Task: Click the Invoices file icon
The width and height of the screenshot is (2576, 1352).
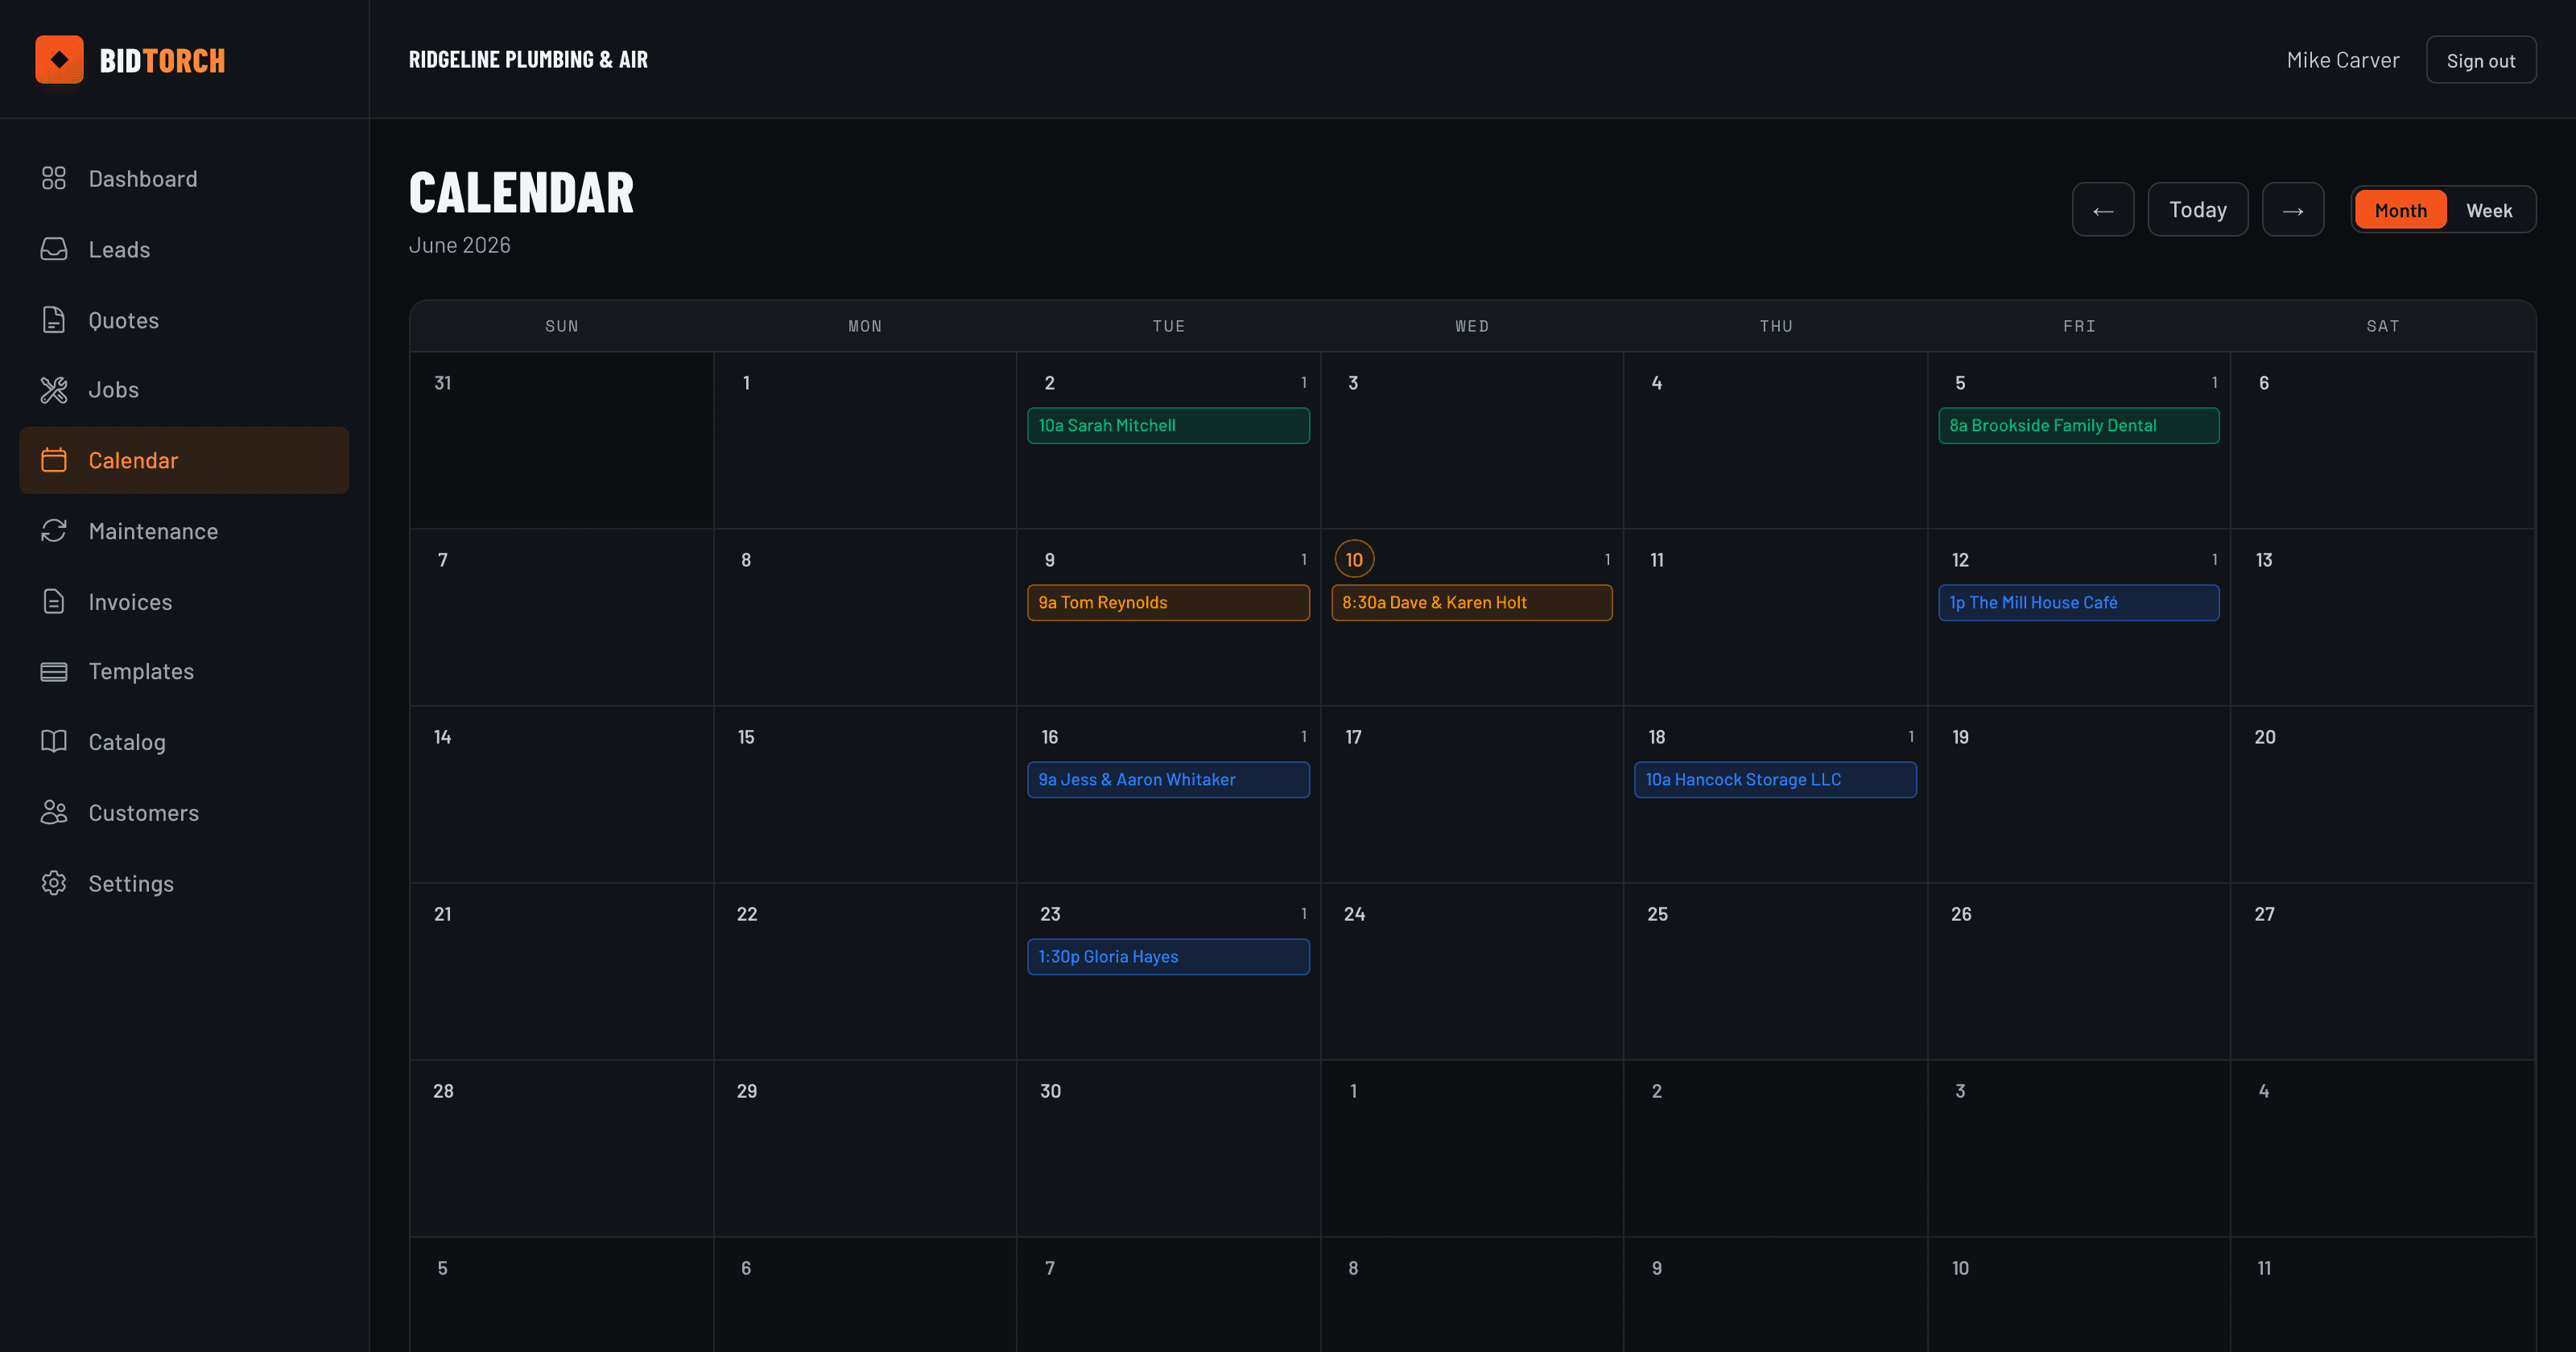Action: tap(54, 601)
